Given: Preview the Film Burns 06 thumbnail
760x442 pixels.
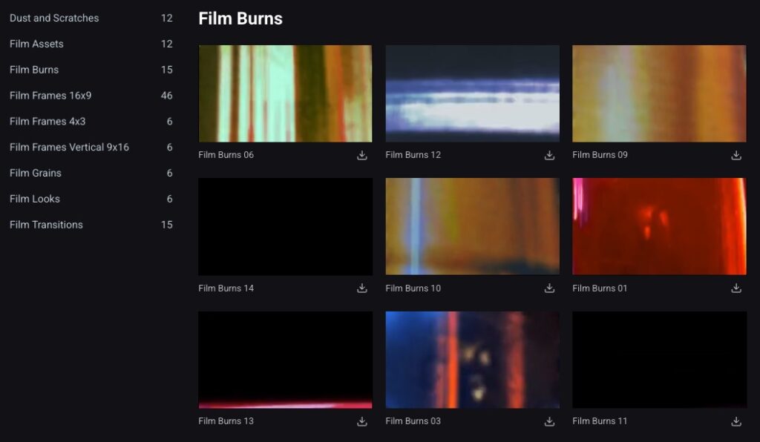Looking at the screenshot, I should tap(285, 93).
